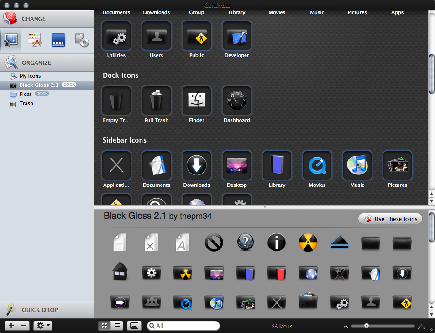Viewport: 435px width, 333px height.
Task: Open Trash in the Organize list
Action: coord(47,103)
